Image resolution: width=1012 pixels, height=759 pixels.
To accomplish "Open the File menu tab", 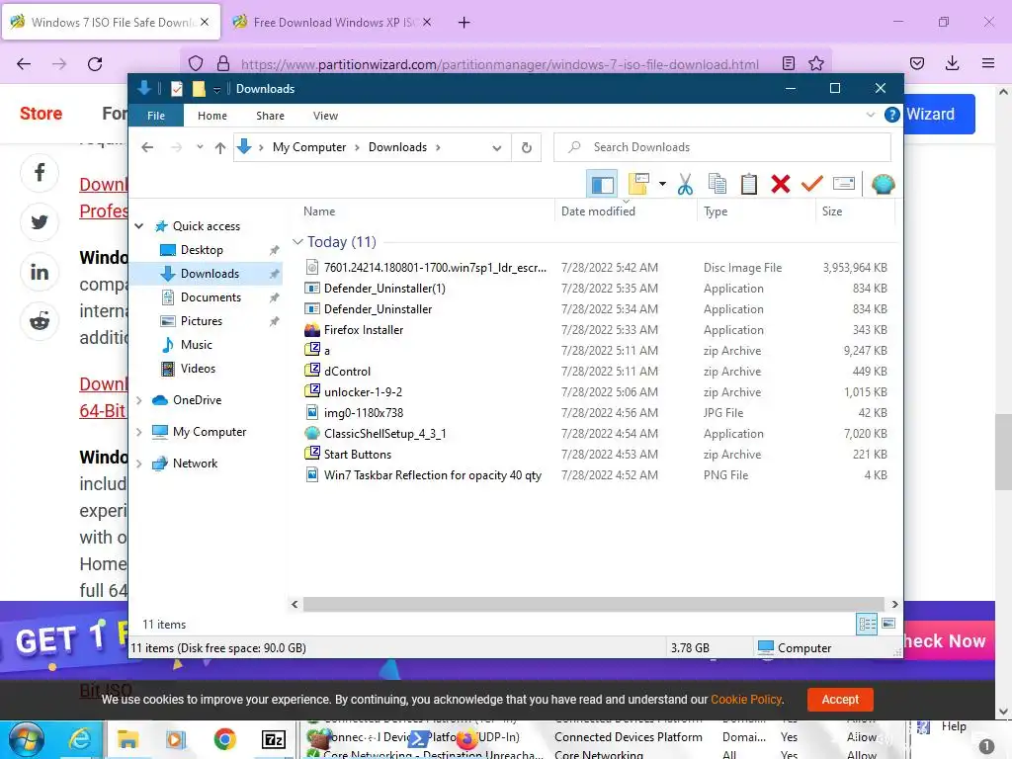I will click(156, 116).
